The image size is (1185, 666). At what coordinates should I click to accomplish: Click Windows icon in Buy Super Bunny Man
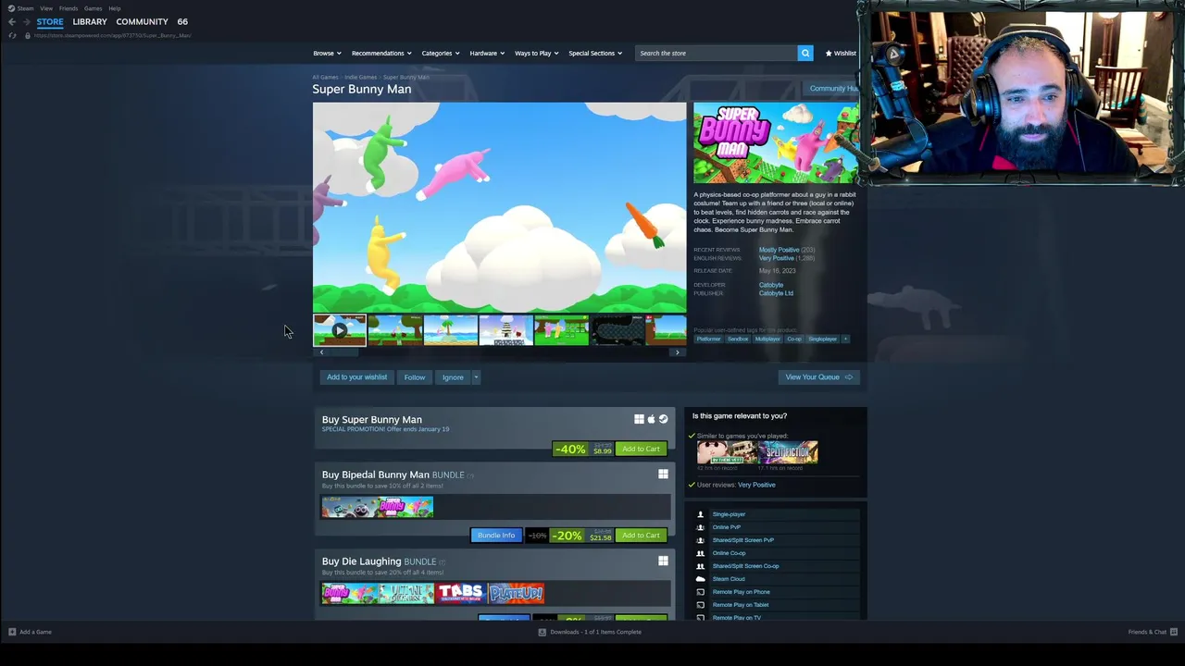(639, 419)
